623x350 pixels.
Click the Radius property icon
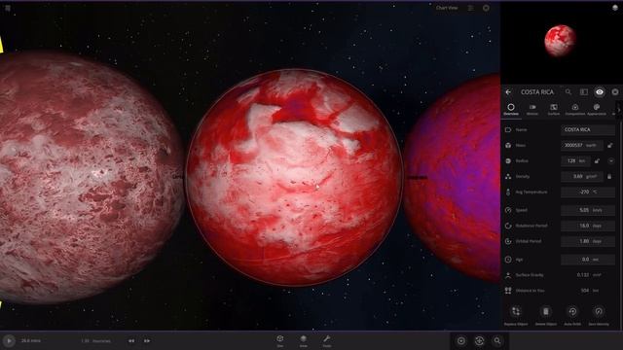click(508, 160)
